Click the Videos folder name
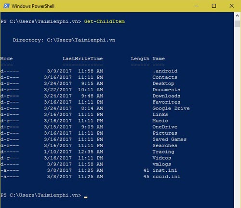 162,158
